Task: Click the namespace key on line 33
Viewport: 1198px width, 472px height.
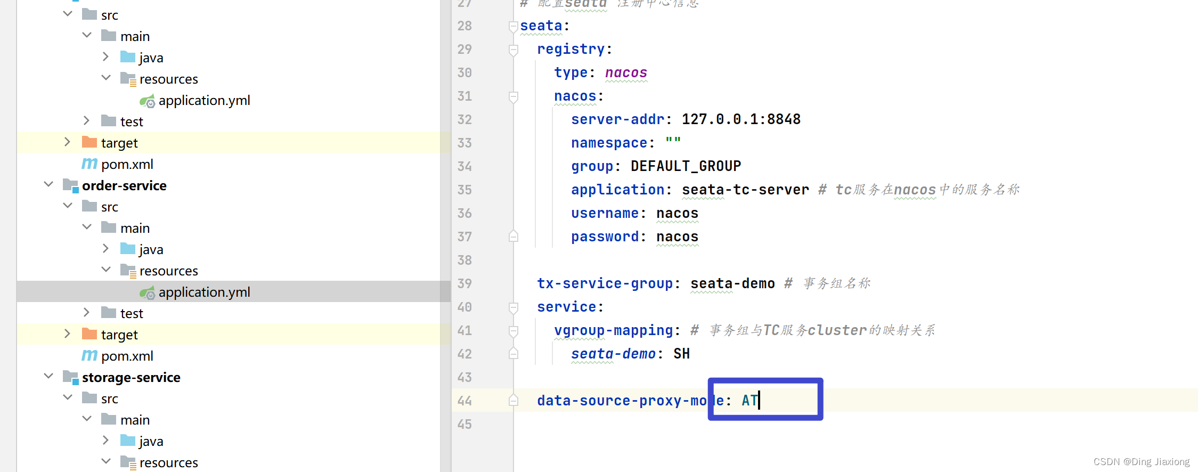Action: (609, 143)
